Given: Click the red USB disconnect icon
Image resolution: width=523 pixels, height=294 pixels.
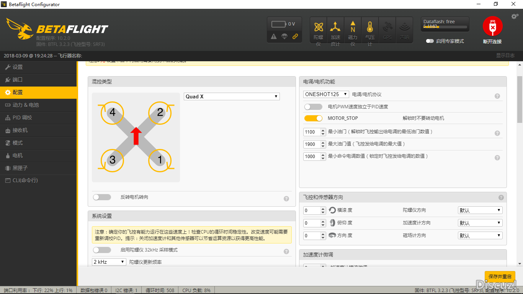Looking at the screenshot, I should tap(492, 26).
